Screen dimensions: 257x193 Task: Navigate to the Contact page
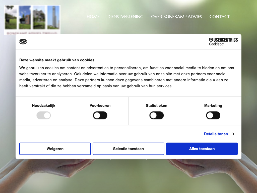point(220,17)
